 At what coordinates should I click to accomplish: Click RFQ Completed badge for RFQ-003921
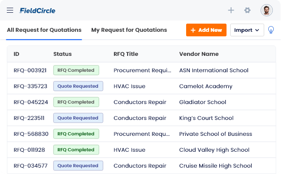pyautogui.click(x=76, y=70)
